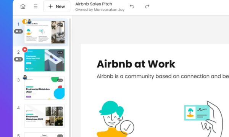229x137 pixels.
Task: Open slide 3 more options menu
Action: [x=60, y=80]
